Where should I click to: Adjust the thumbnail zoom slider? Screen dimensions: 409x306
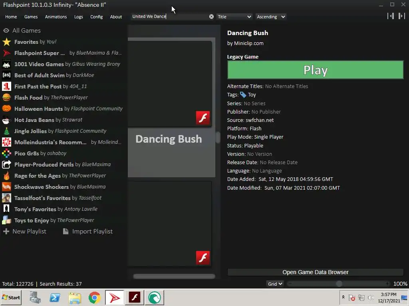pyautogui.click(x=339, y=284)
